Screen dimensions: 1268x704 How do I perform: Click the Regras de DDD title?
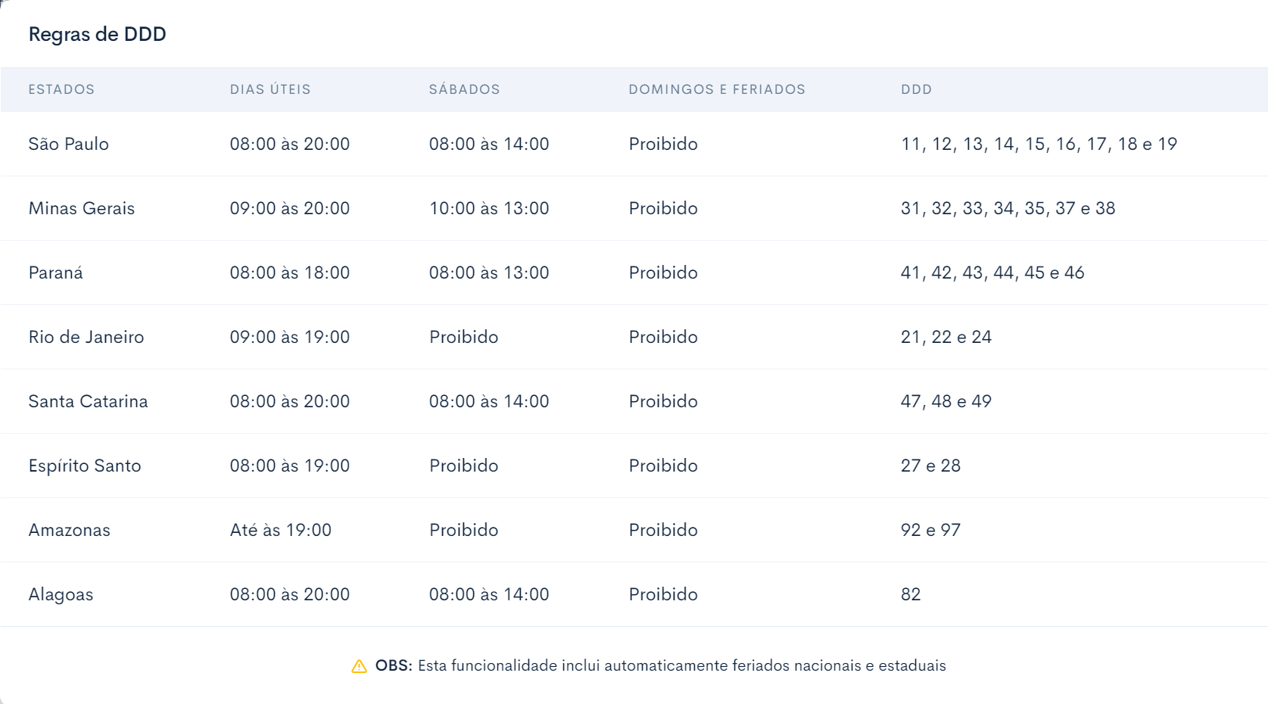(98, 34)
